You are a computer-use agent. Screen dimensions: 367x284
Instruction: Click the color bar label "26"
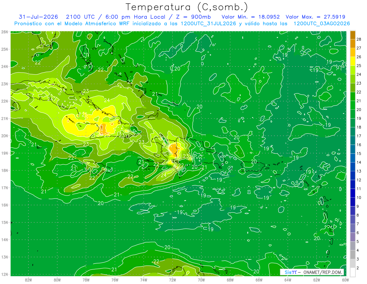pyautogui.click(x=359, y=57)
